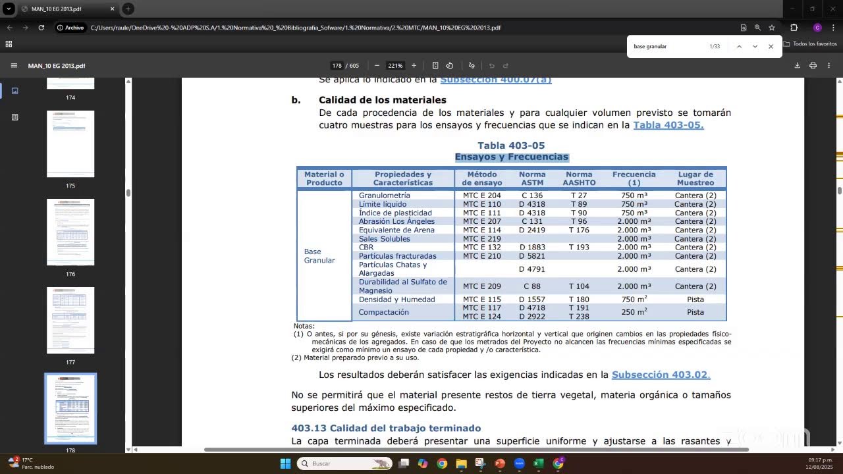Open the Windows Start menu
This screenshot has height=474, width=843.
(x=285, y=463)
